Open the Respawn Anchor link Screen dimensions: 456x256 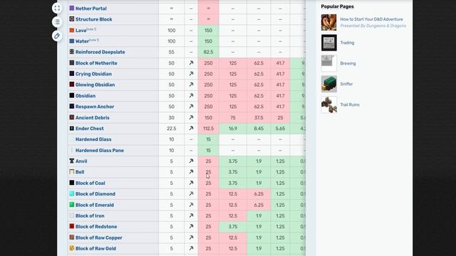pos(95,107)
